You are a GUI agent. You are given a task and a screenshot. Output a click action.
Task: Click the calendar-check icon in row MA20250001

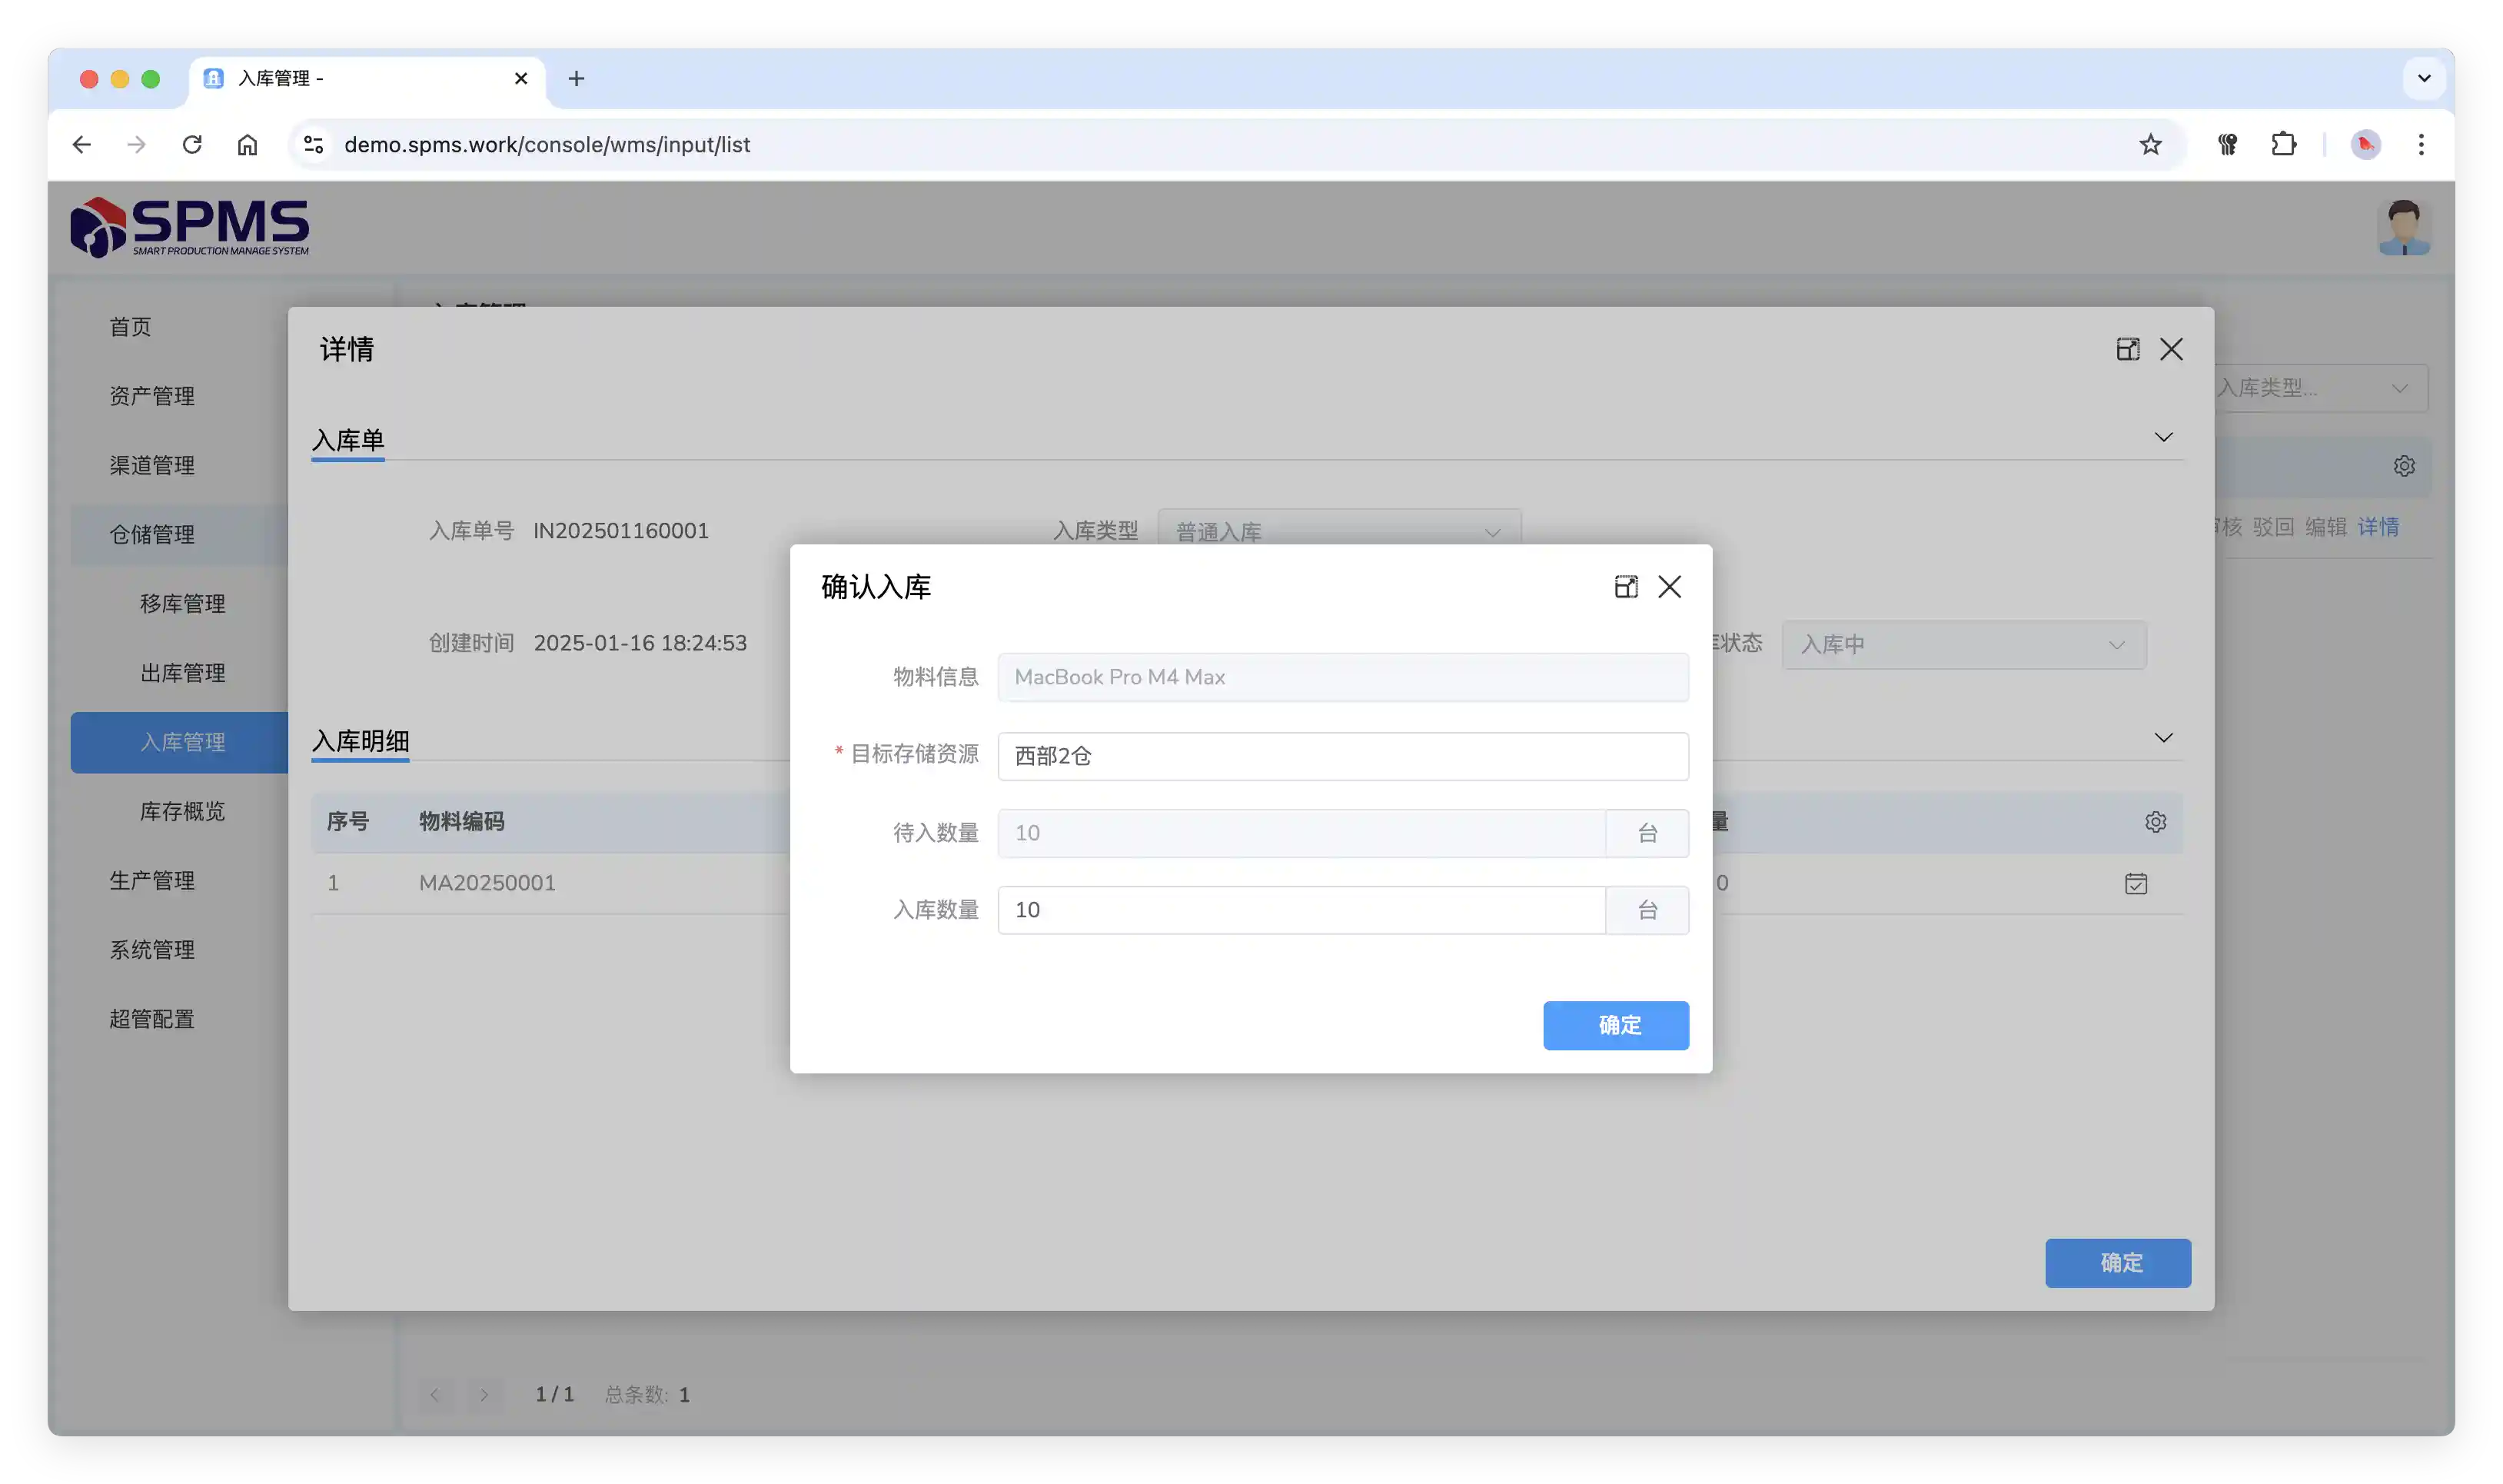[2135, 884]
